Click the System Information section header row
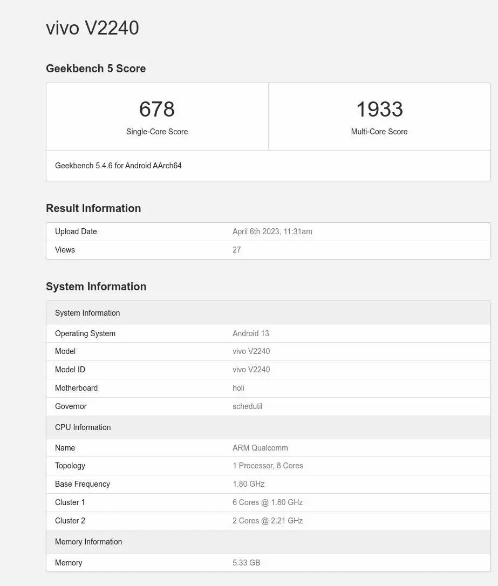Image resolution: width=498 pixels, height=586 pixels. pos(268,313)
